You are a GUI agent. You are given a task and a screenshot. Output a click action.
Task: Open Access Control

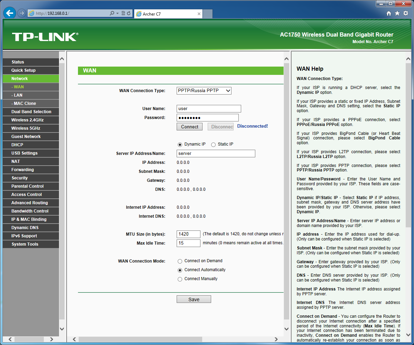(x=31, y=195)
